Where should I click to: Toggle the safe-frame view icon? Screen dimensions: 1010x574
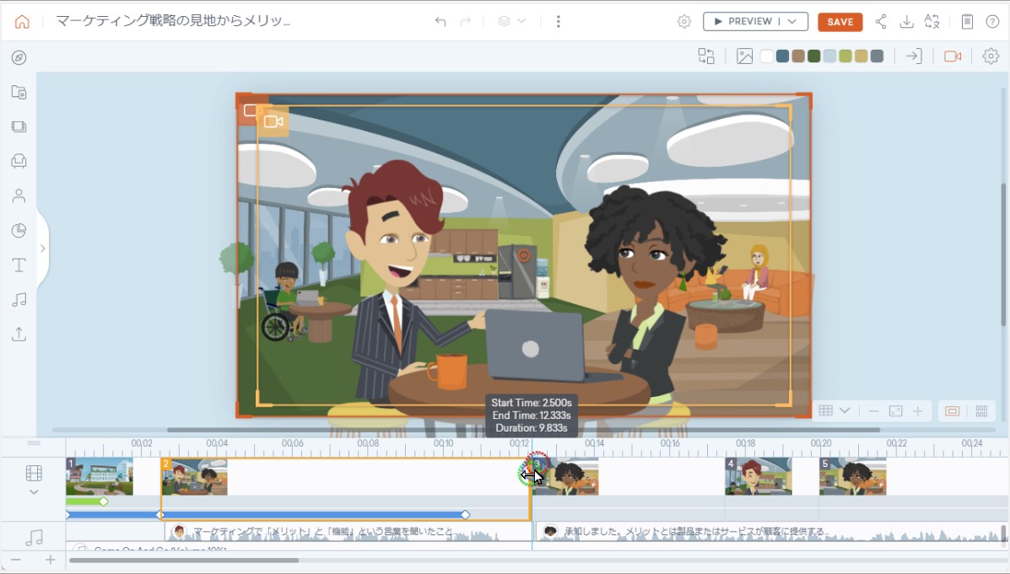pyautogui.click(x=952, y=411)
